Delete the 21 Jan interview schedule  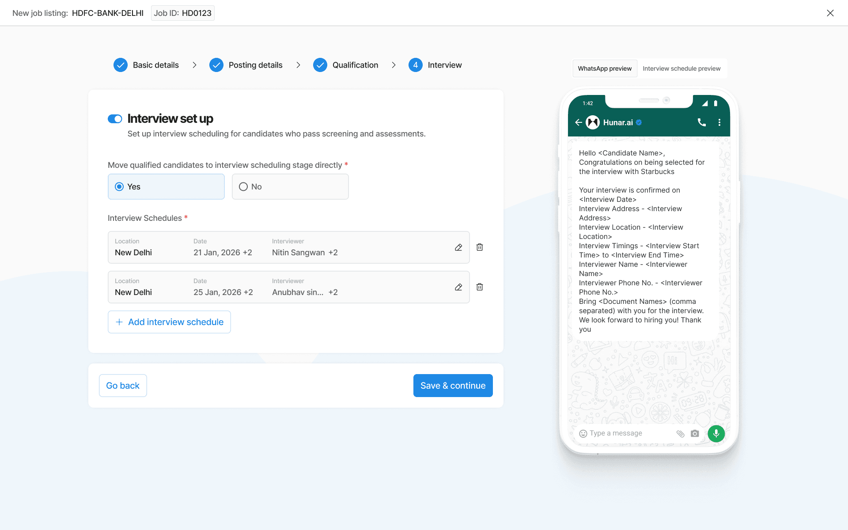(480, 247)
